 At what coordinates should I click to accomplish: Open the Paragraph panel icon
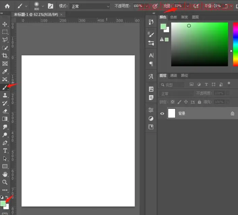pos(151,64)
